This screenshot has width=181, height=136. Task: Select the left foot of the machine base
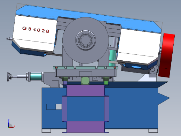click(46, 131)
